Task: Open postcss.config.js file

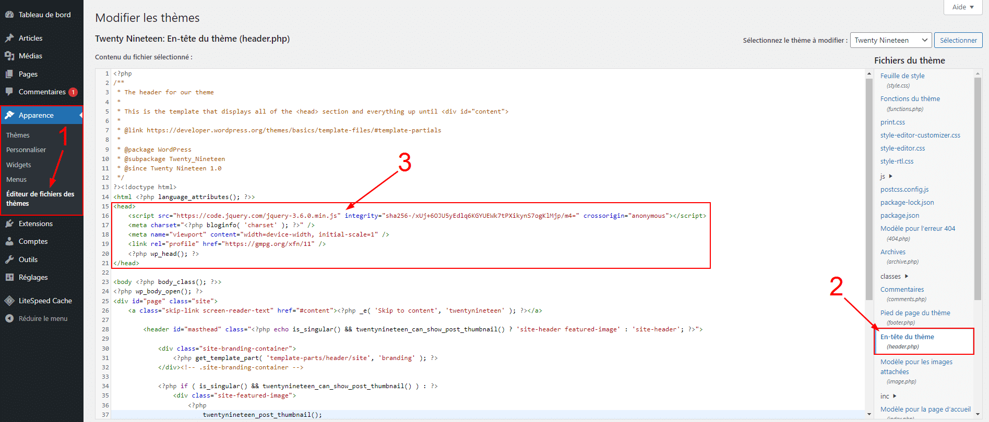Action: click(904, 189)
